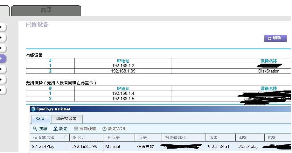Click the 設定 network setup toolbar item

(x=60, y=129)
